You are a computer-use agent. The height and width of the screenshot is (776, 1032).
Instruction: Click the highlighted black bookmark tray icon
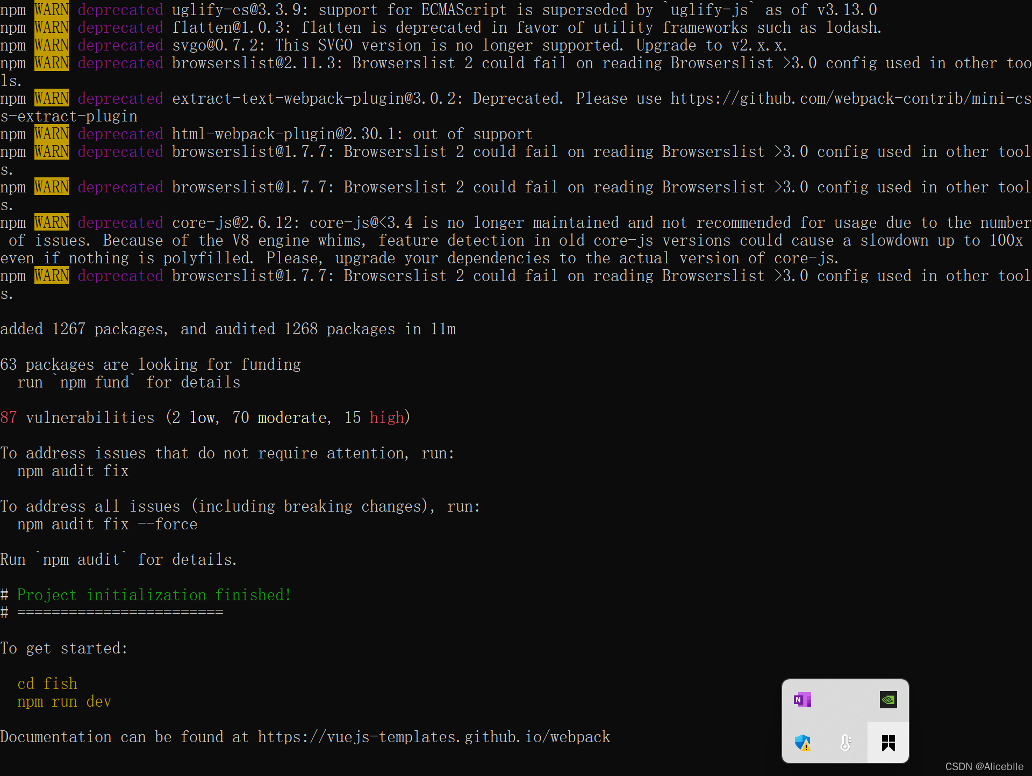click(888, 743)
